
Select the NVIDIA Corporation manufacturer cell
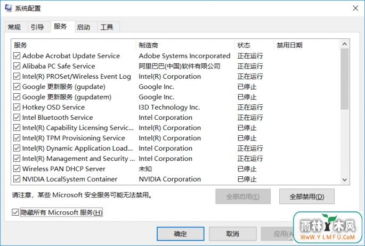tap(169, 179)
